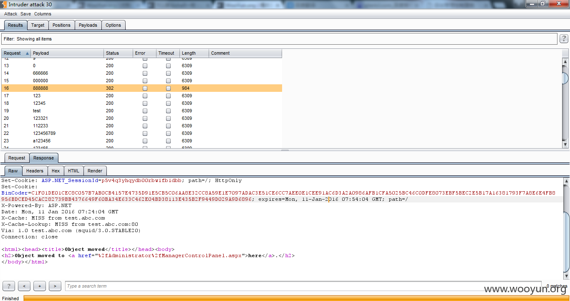570x301 pixels.
Task: Open the Save menu
Action: (25, 14)
